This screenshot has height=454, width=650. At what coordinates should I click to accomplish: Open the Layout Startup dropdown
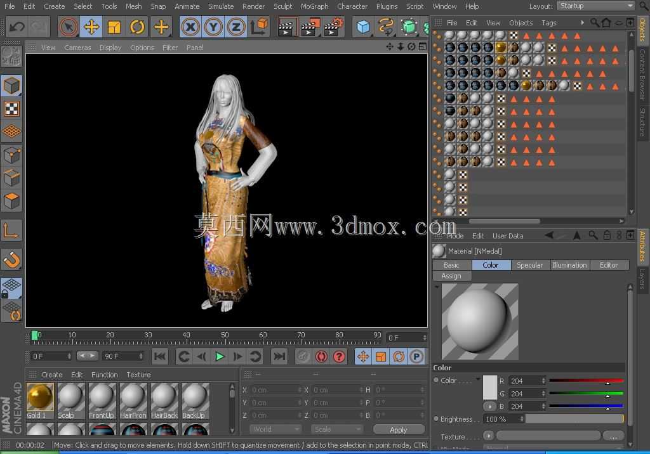(x=596, y=6)
